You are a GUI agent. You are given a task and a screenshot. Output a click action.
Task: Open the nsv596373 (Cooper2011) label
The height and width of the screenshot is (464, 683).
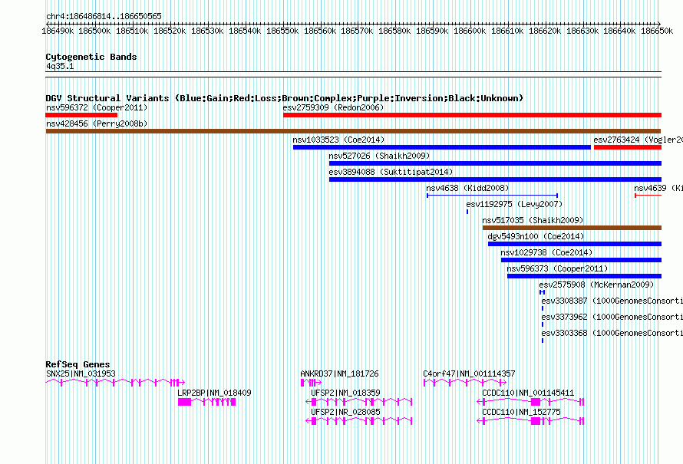558,268
